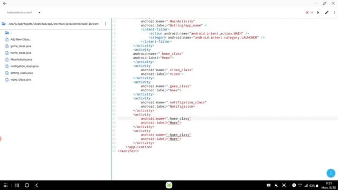Click the .video_class name attribute line
Screen dimensions: 338x190
coord(167,70)
